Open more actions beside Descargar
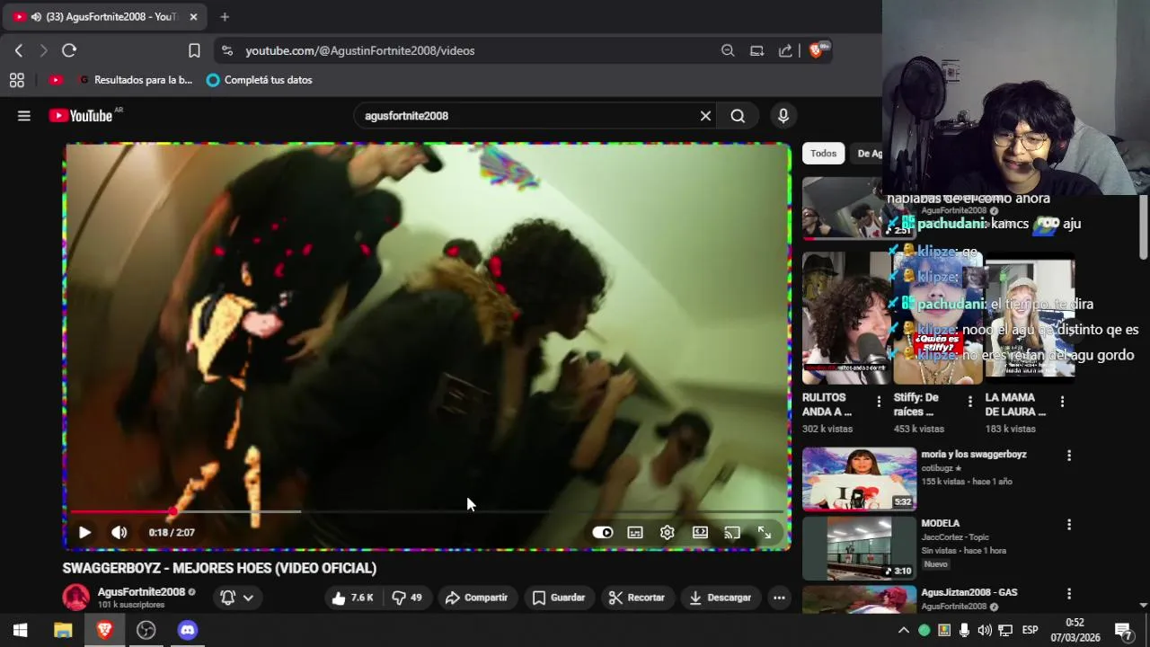 [x=779, y=598]
